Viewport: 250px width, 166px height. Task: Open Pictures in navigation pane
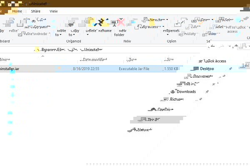[x=172, y=99]
